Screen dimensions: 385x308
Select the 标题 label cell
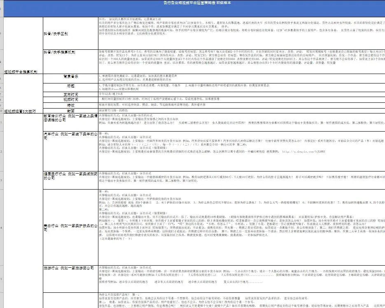[x=70, y=86]
